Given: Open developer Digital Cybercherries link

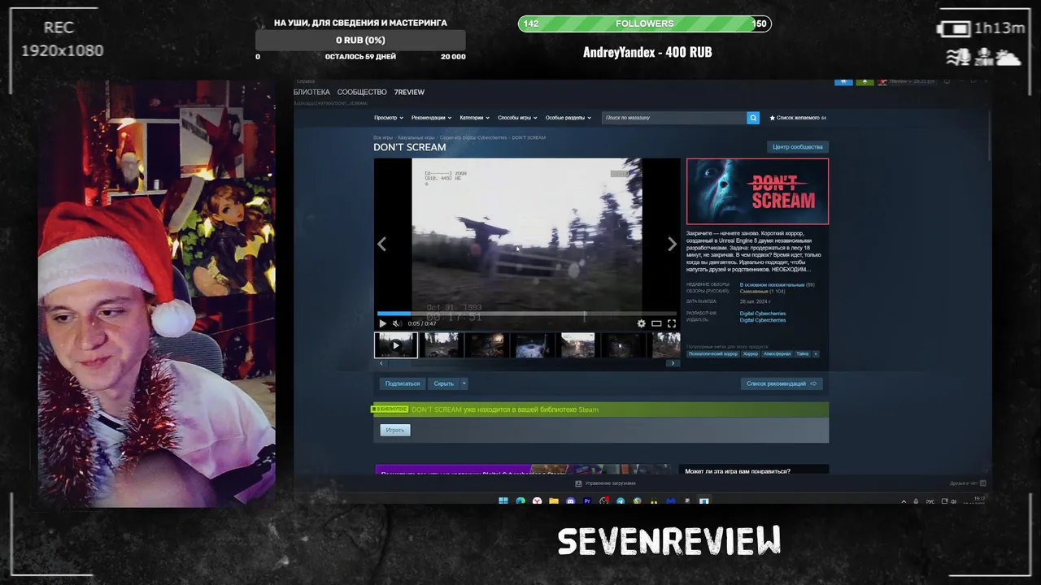Looking at the screenshot, I should pyautogui.click(x=763, y=314).
